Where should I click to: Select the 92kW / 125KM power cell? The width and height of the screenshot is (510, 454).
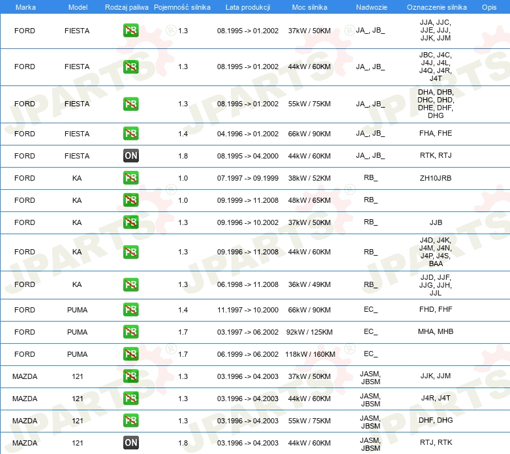[309, 332]
